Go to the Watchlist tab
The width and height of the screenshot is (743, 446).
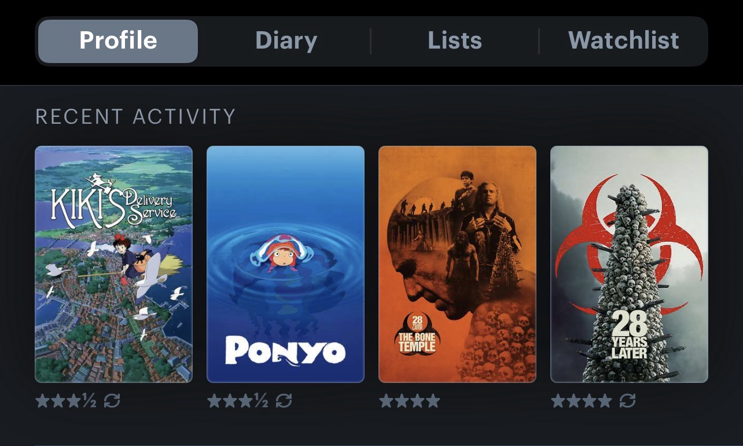click(624, 41)
